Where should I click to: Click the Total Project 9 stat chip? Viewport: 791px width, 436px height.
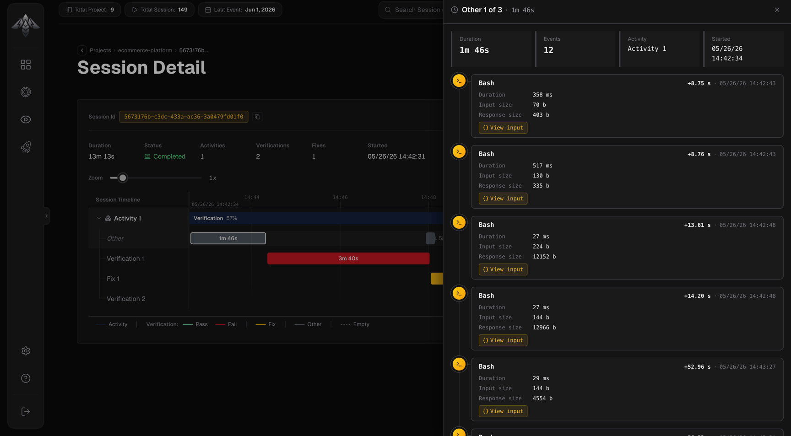90,10
